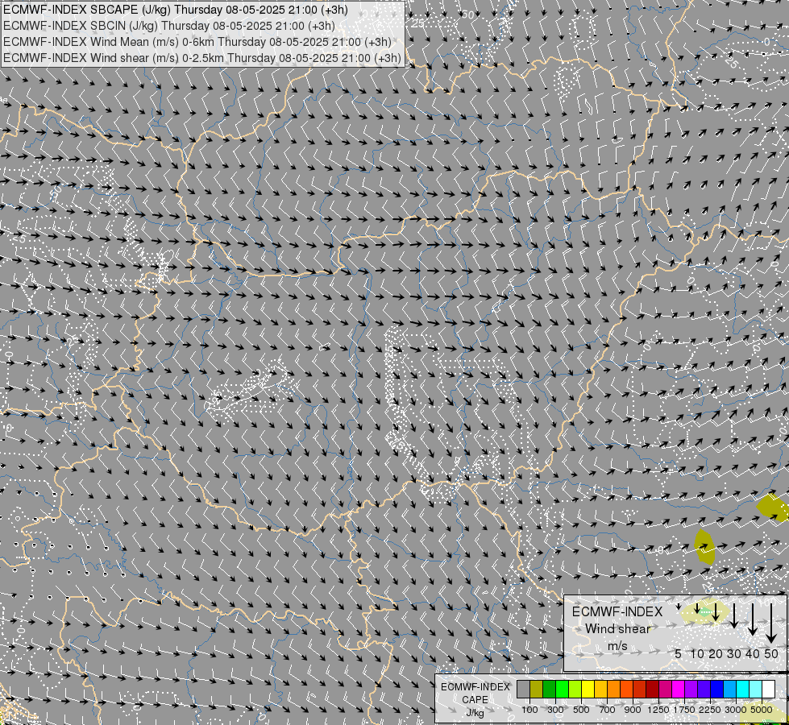789x725 pixels.
Task: Pick the olive CAPE legend swatch
Action: click(x=537, y=689)
